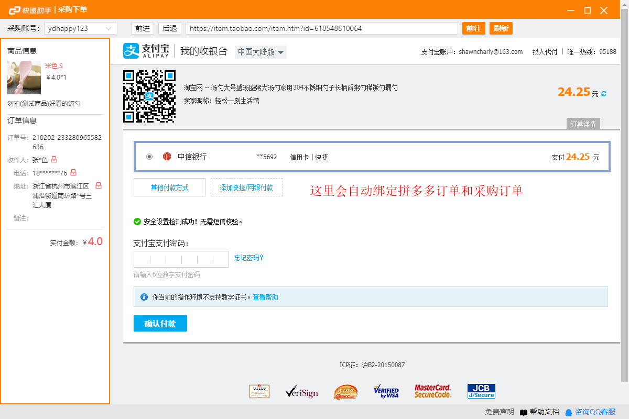
Task: Select the 中信银行 payment radio button
Action: 149,156
